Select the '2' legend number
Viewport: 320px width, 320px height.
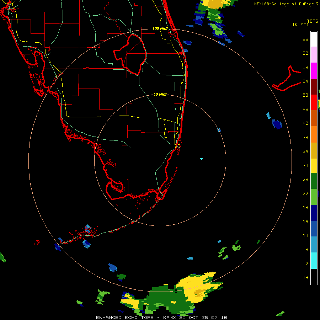(307, 264)
